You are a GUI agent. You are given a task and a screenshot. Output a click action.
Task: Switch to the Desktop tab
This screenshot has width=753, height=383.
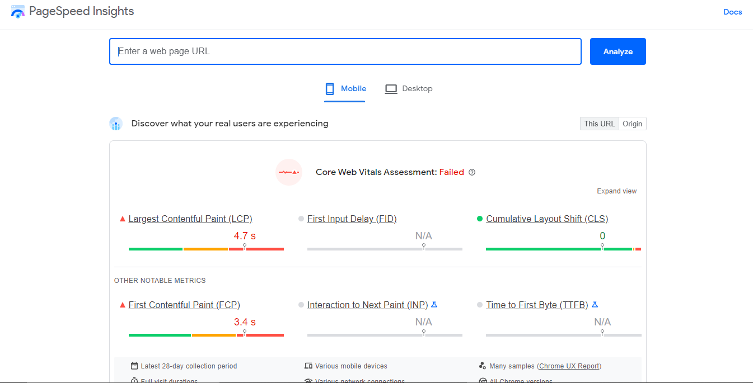tap(409, 89)
